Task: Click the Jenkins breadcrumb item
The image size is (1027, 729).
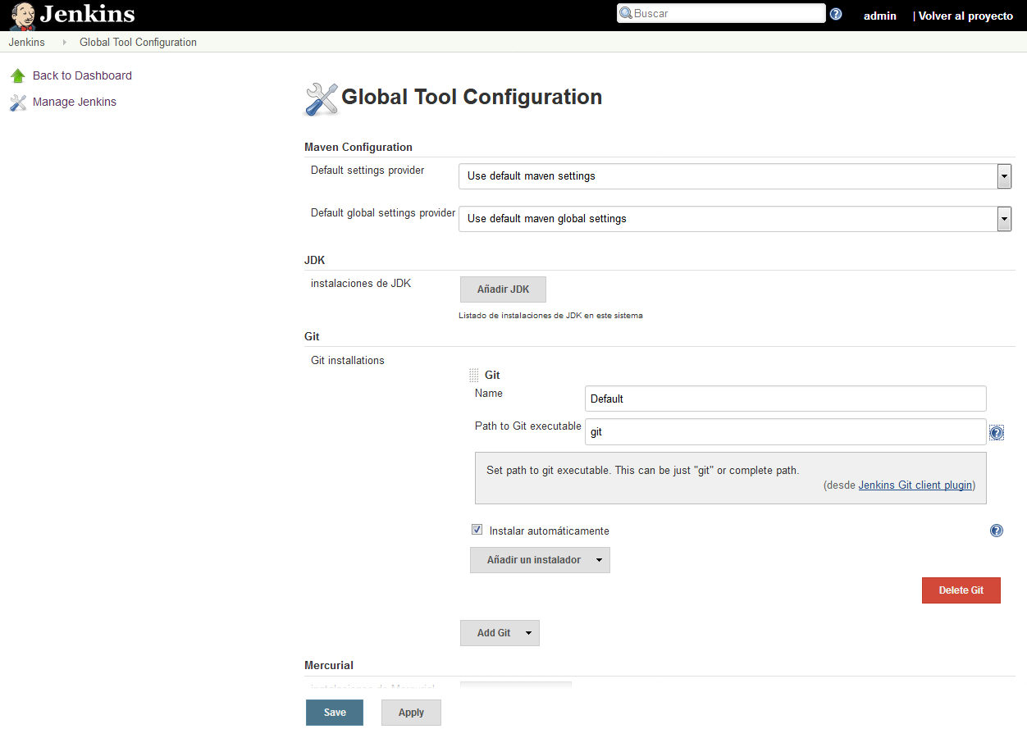Action: (x=27, y=43)
